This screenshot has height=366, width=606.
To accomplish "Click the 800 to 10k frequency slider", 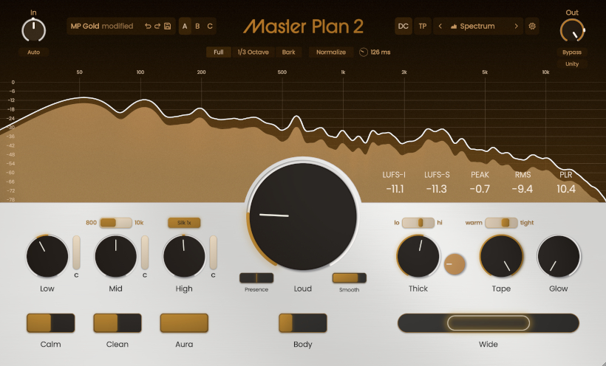I will click(x=115, y=223).
